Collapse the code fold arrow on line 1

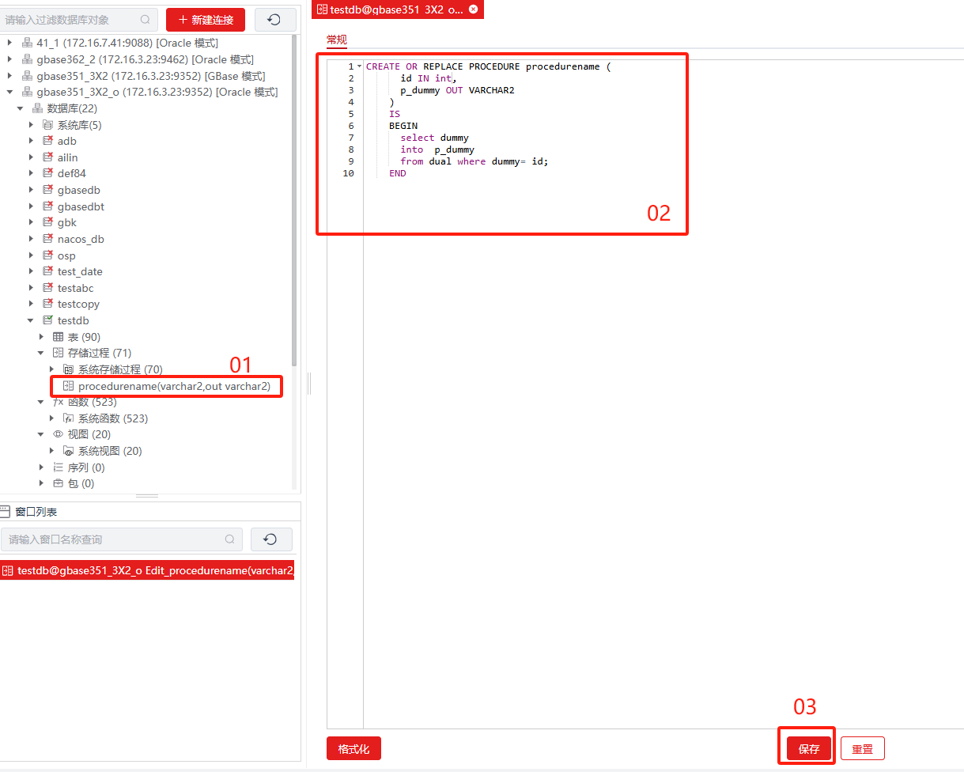pos(360,66)
